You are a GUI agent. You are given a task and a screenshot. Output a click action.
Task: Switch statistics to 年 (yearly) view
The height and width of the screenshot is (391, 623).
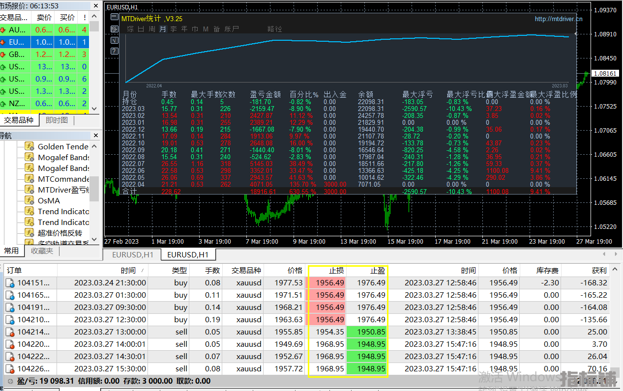pyautogui.click(x=184, y=29)
